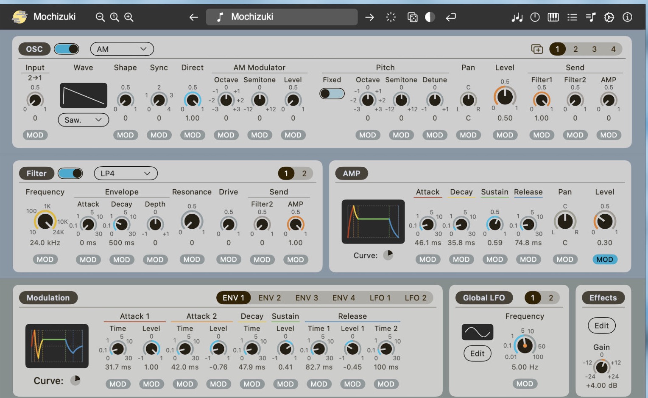Click the Filter Resonance knob
The image size is (648, 398).
pyautogui.click(x=192, y=221)
